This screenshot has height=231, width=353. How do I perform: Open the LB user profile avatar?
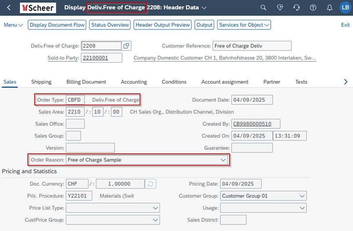tap(346, 7)
